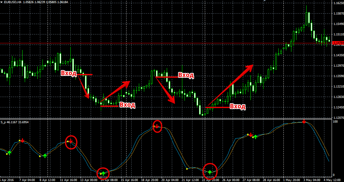Screen dimensions: 344x182
Task: Click the circled red arrow at the 18 Apr peak
Action: pyautogui.click(x=157, y=126)
